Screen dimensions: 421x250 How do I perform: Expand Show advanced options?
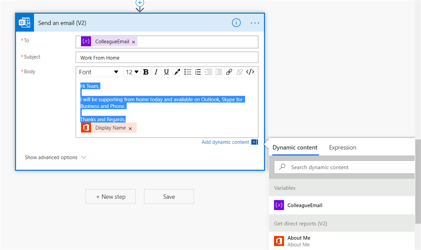(x=56, y=157)
